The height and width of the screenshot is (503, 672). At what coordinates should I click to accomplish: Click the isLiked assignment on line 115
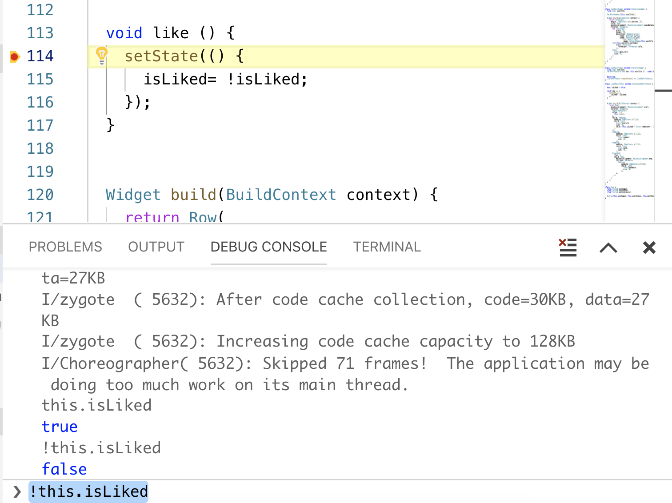225,79
